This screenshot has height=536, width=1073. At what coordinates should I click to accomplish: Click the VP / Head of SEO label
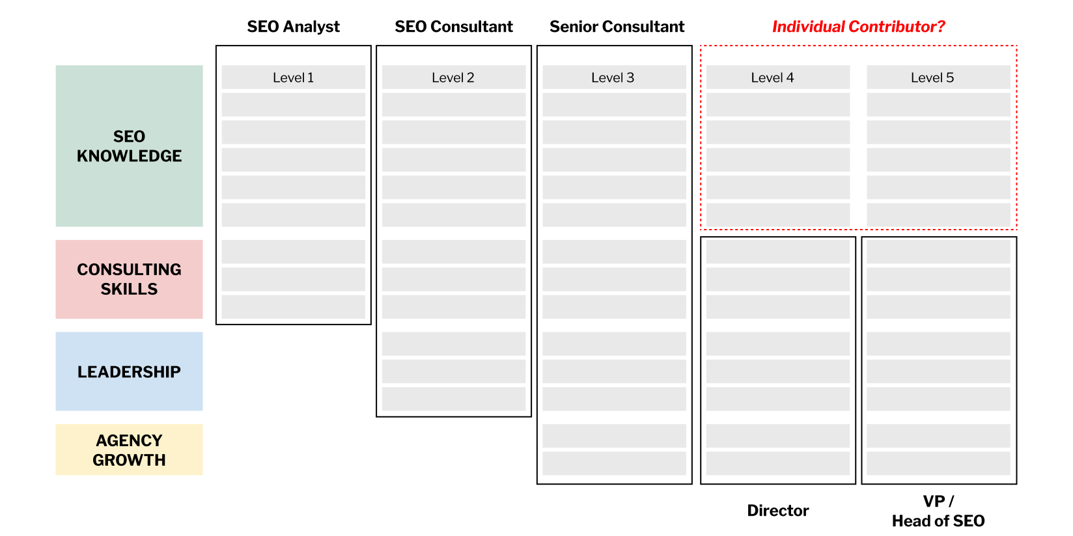(x=938, y=511)
